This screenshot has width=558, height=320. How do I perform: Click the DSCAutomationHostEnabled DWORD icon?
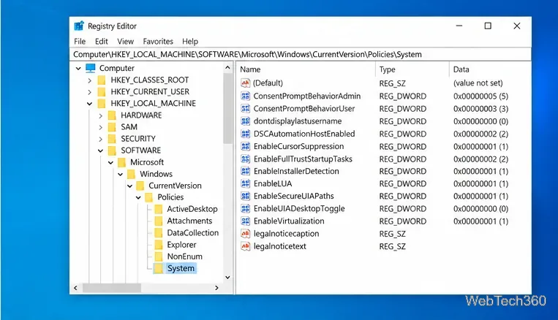[245, 134]
